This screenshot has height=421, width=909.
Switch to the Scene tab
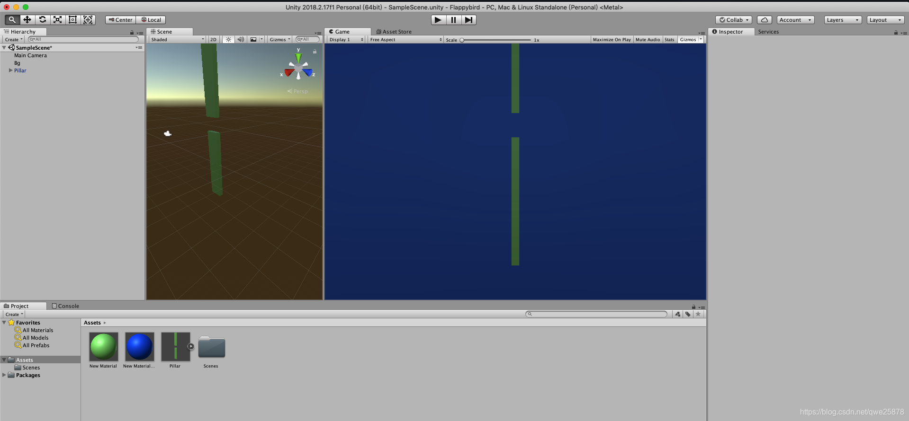[170, 32]
